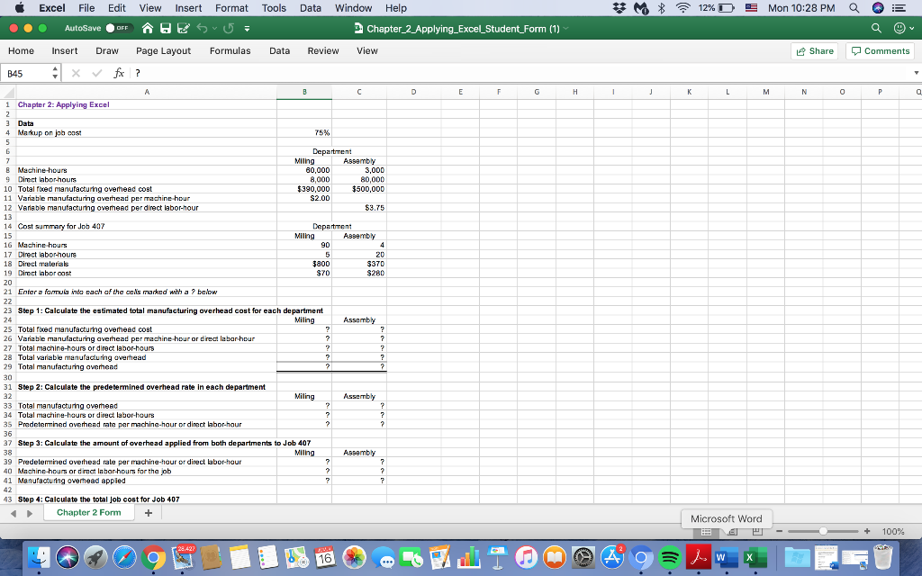The height and width of the screenshot is (576, 922).
Task: Click the Undo arrow icon
Action: [x=203, y=28]
